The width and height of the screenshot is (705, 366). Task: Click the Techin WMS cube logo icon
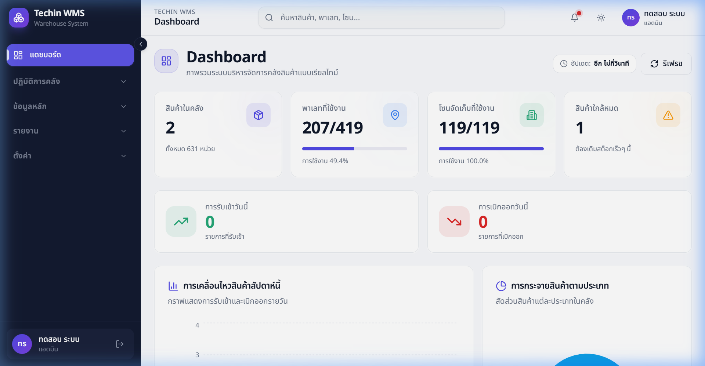pos(19,18)
